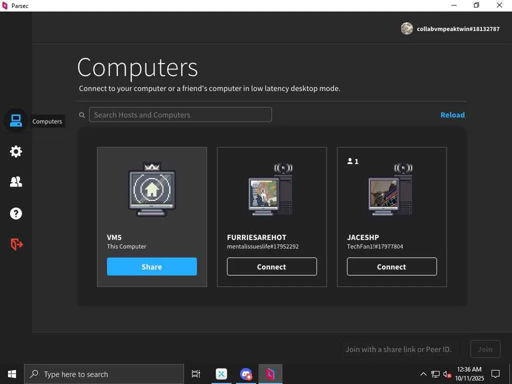Focus the Search Hosts and Computers field
The image size is (512, 384).
coord(180,114)
